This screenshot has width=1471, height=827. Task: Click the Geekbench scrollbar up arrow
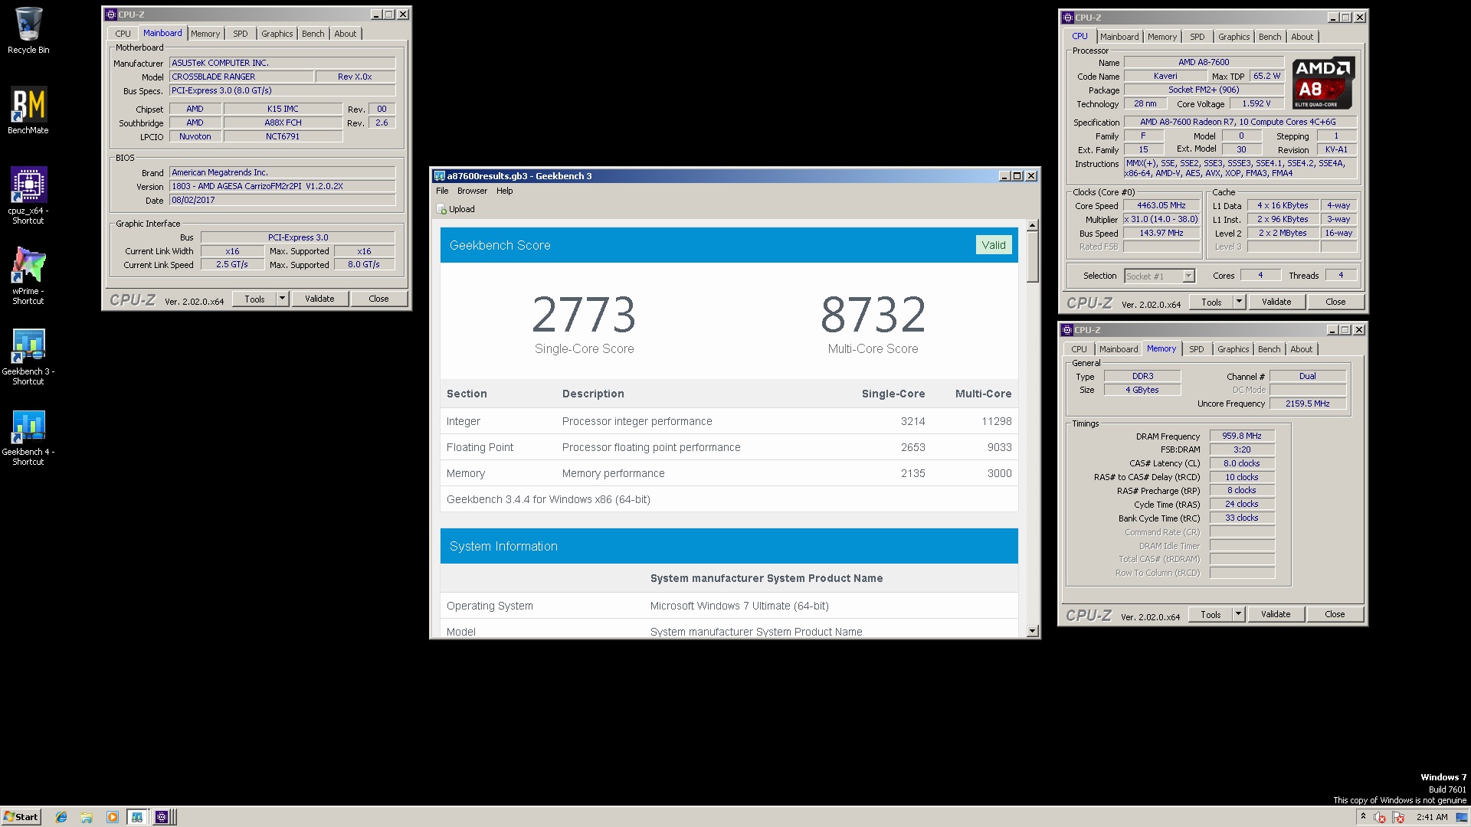click(x=1032, y=226)
